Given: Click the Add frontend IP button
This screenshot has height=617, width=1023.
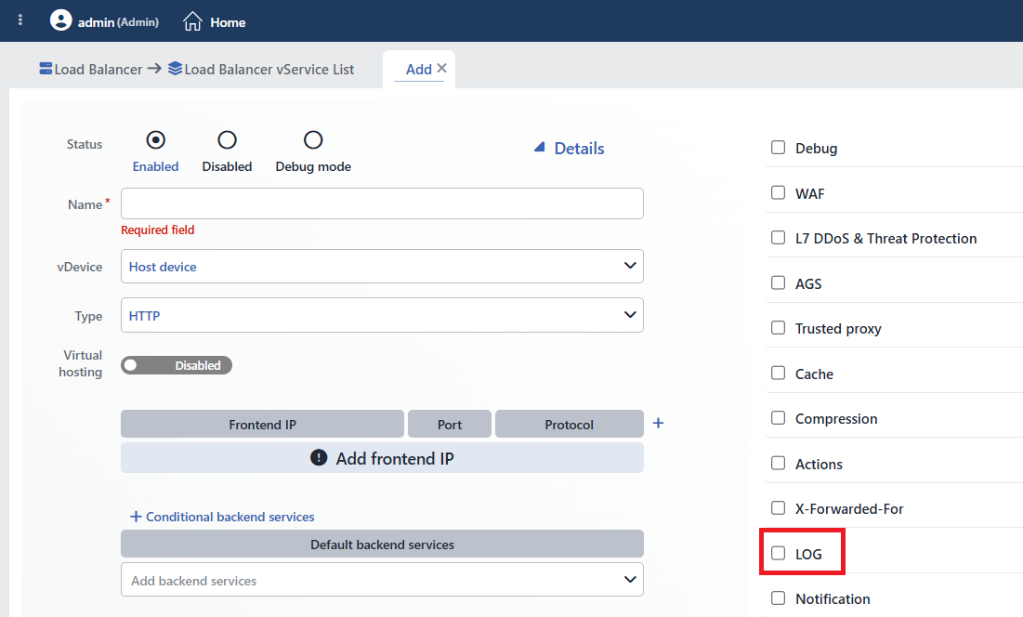Looking at the screenshot, I should tap(382, 458).
